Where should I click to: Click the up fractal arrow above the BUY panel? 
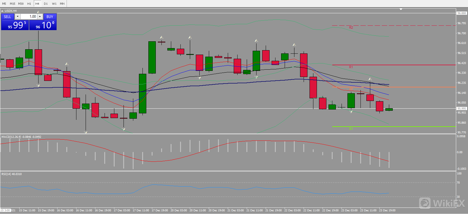(x=38, y=12)
